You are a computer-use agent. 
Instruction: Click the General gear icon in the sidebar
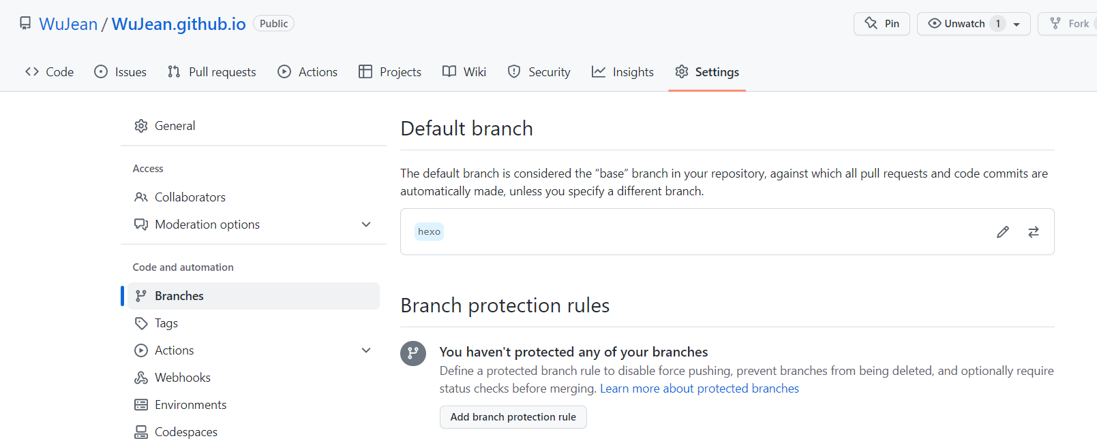point(141,126)
